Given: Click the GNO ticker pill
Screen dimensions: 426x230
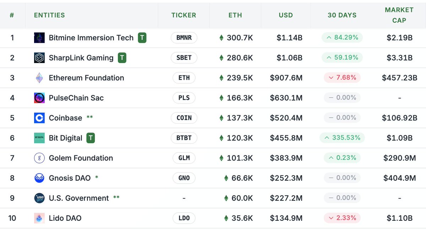Looking at the screenshot, I should point(184,178).
